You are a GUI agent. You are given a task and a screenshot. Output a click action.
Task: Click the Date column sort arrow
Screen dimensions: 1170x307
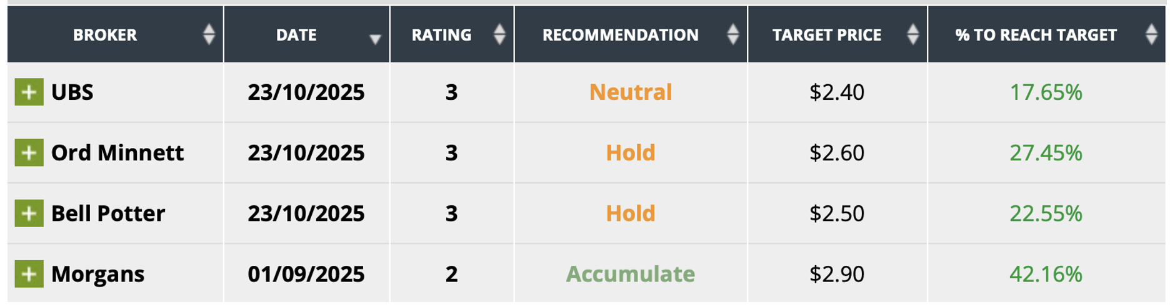tap(375, 39)
